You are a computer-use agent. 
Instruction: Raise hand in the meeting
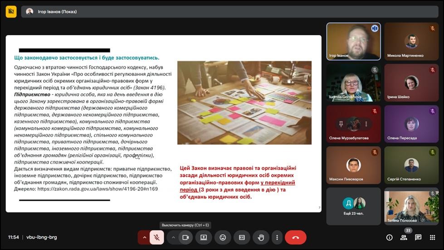pyautogui.click(x=261, y=237)
